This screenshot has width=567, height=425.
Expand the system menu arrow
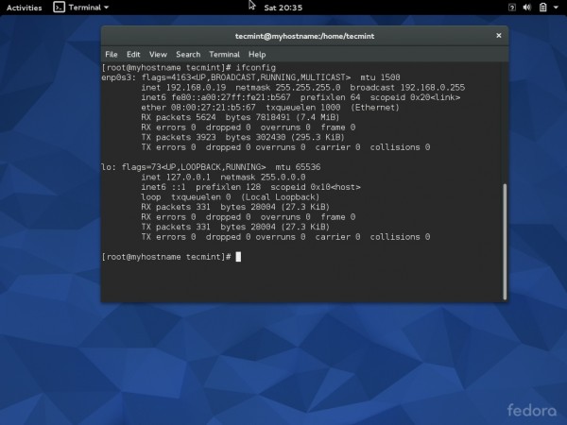(x=556, y=8)
